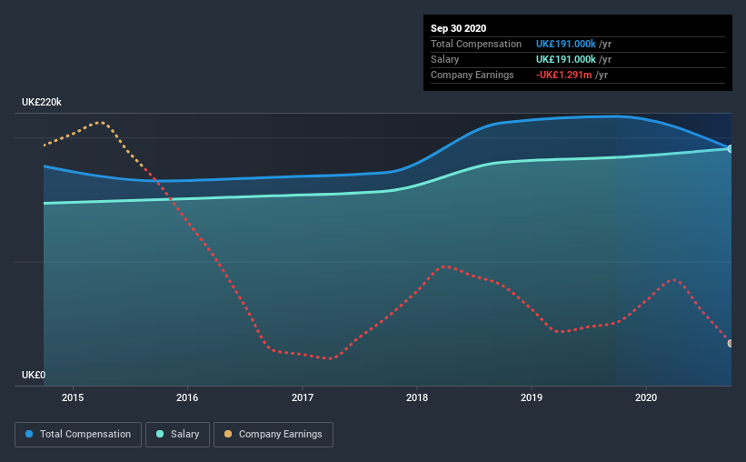Screen dimensions: 746x462
Task: Click the Sep 30 2020 tooltip date
Action: (459, 28)
